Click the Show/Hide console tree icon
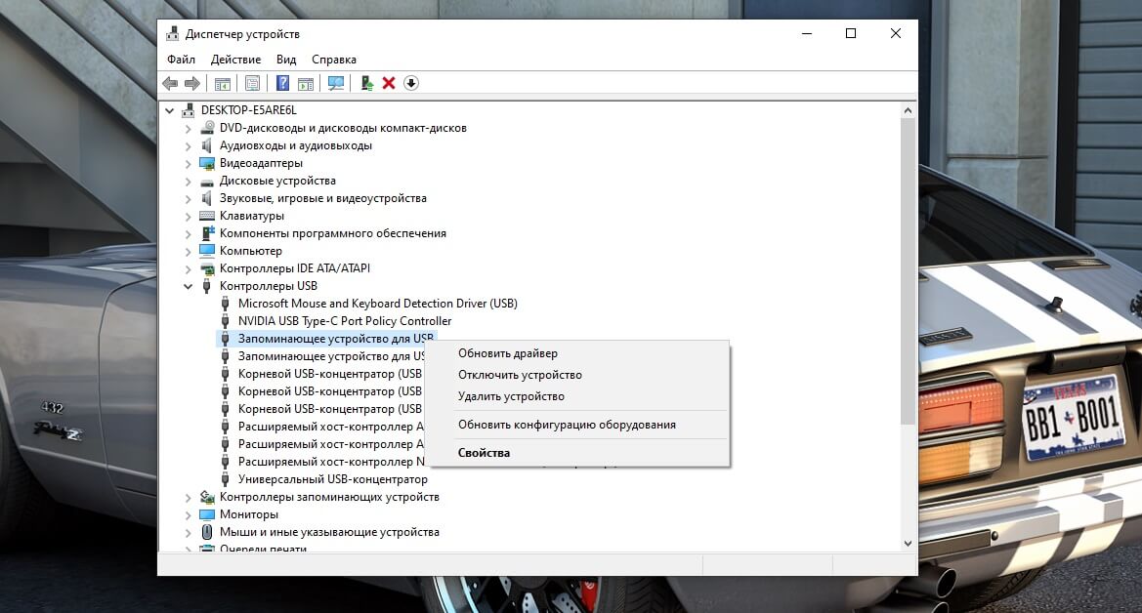The image size is (1142, 613). tap(222, 83)
